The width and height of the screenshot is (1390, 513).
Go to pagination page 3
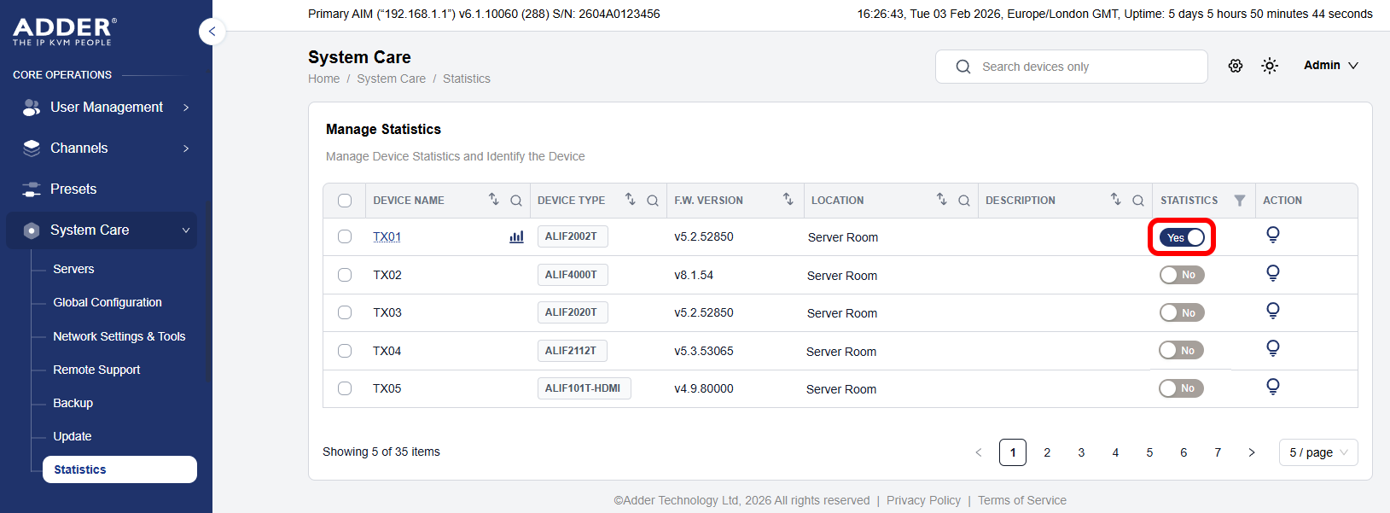click(x=1081, y=452)
